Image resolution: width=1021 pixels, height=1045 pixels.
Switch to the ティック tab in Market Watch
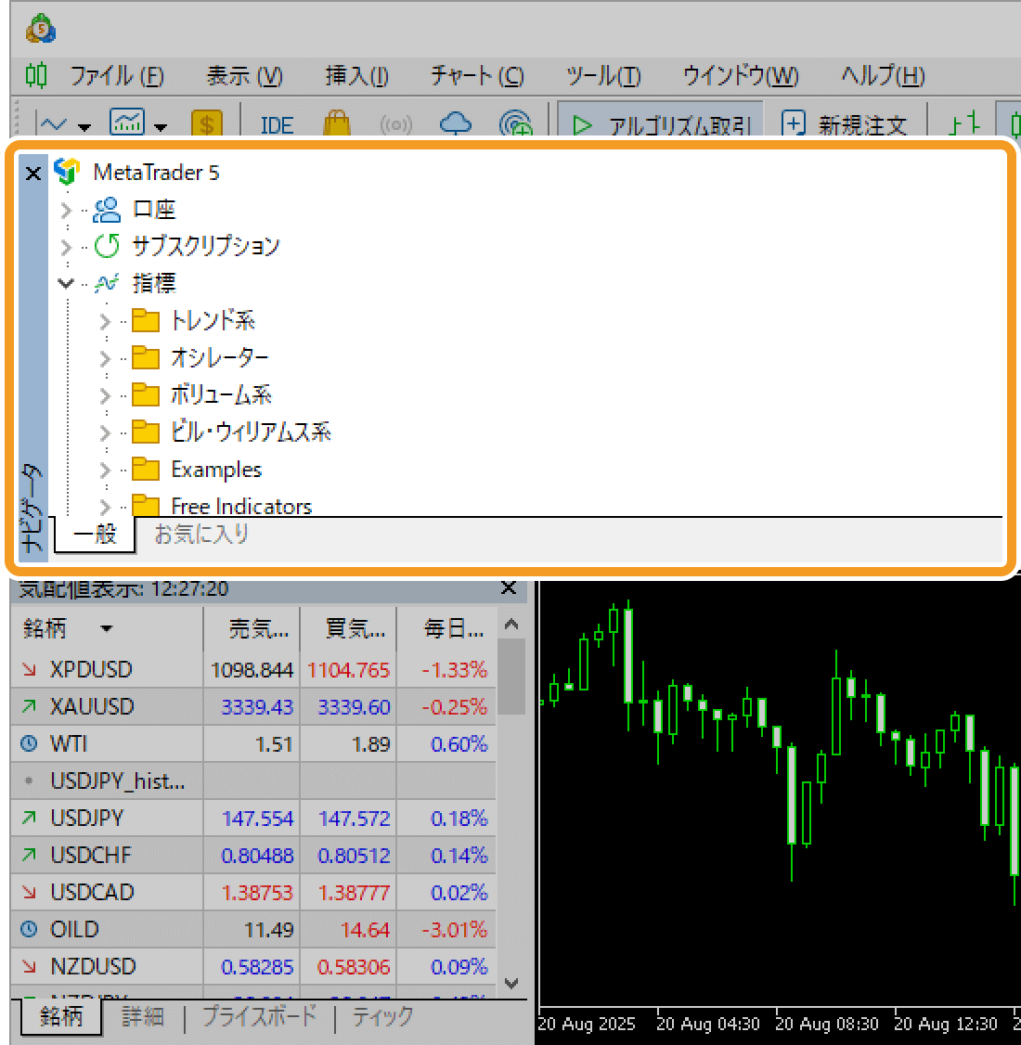pos(382,1016)
